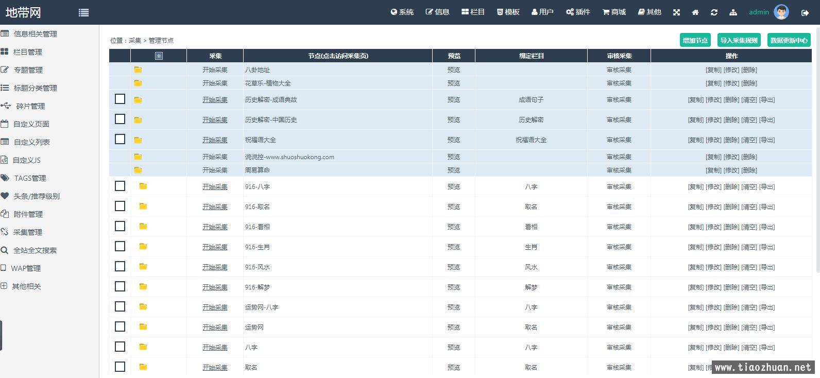The image size is (820, 378).
Task: Click the hamburger sidebar toggle icon
Action: click(83, 12)
